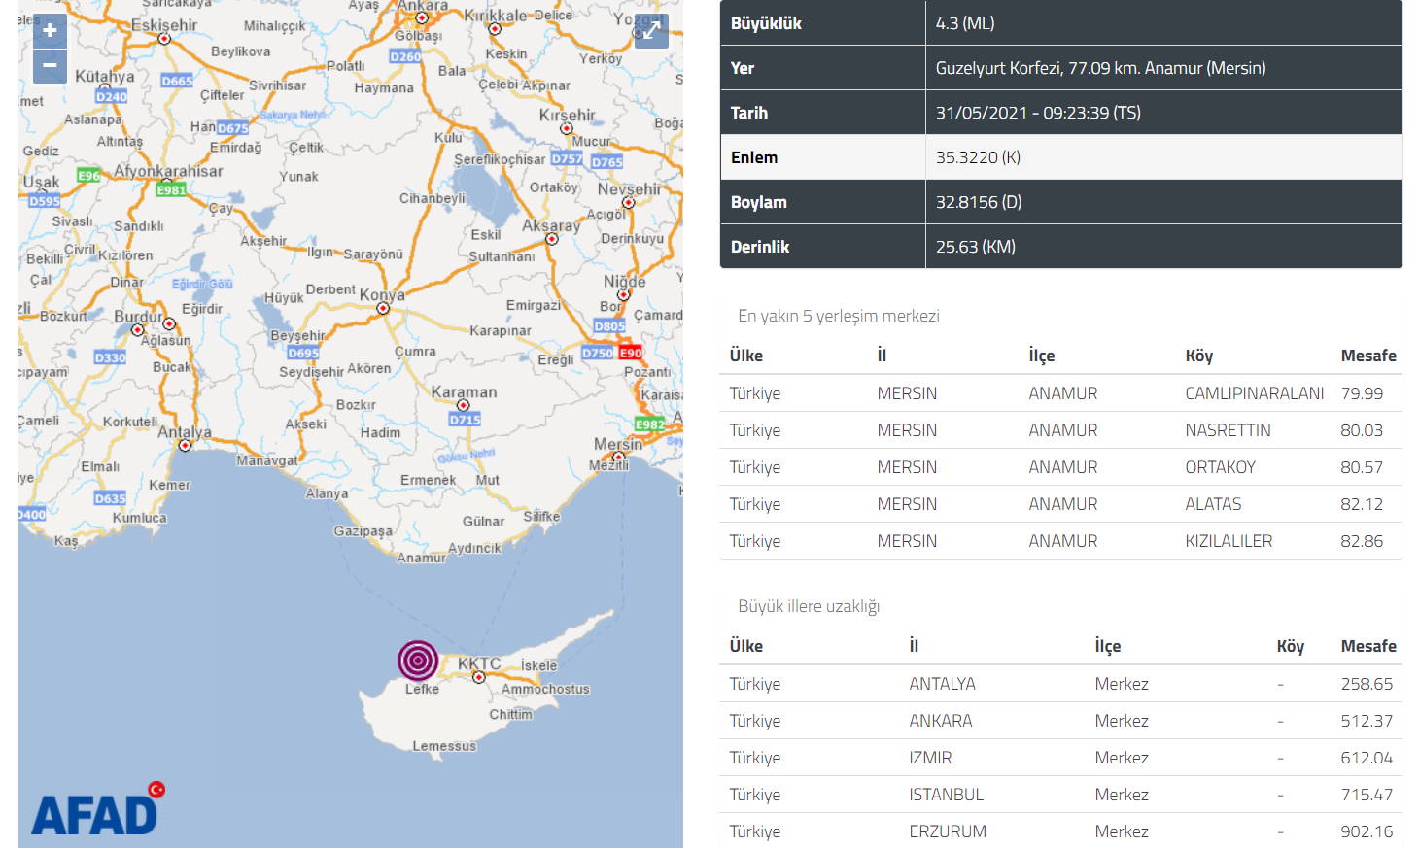Select the KIZILALILER village row
1419x848 pixels.
click(x=1060, y=541)
